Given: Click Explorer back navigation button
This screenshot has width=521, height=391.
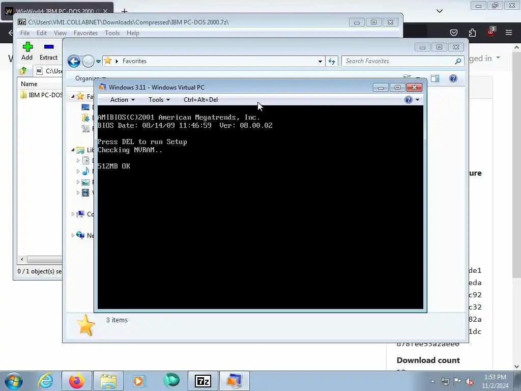Looking at the screenshot, I should (74, 61).
